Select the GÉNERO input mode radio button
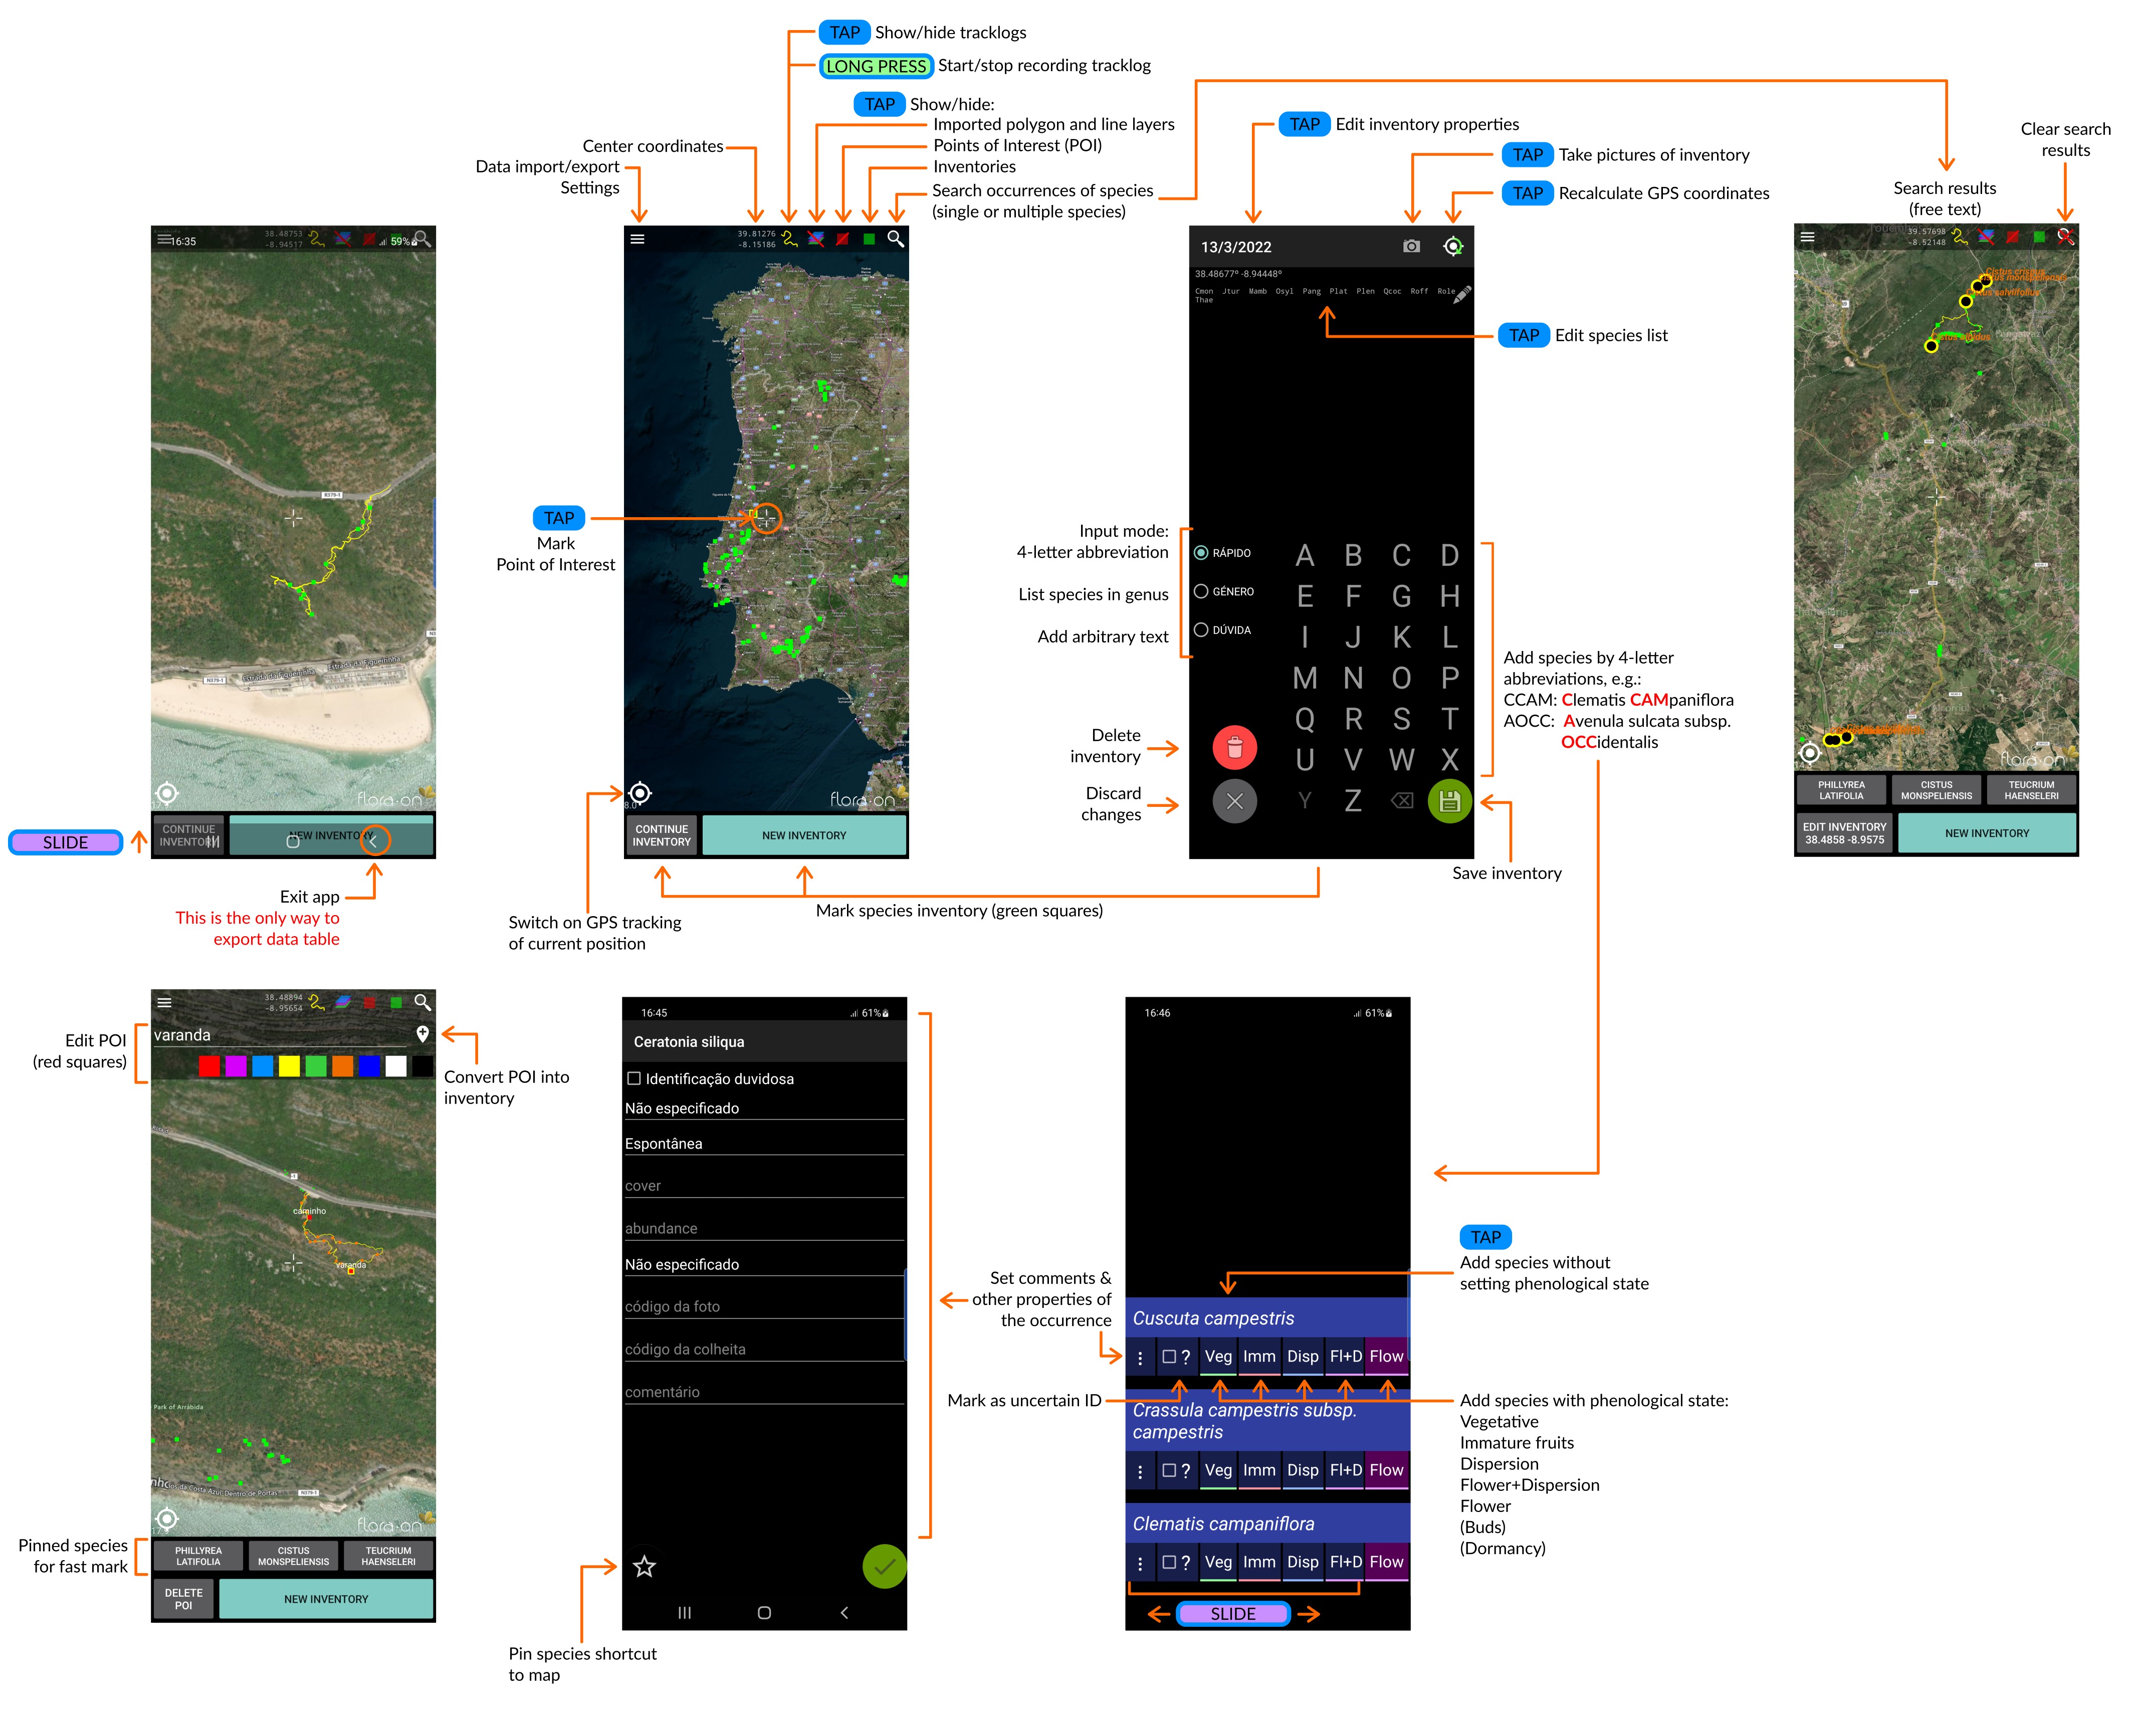Image resolution: width=2131 pixels, height=1736 pixels. tap(1201, 591)
